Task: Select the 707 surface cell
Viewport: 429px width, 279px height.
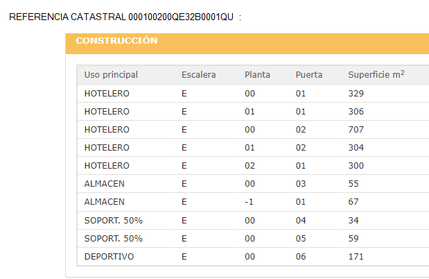Action: [356, 129]
